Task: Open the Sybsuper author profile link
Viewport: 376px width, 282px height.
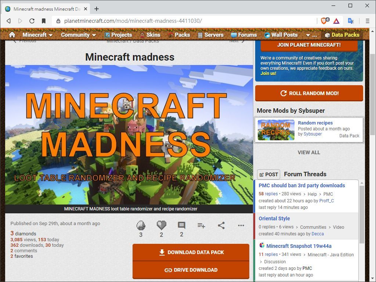Action: click(313, 134)
